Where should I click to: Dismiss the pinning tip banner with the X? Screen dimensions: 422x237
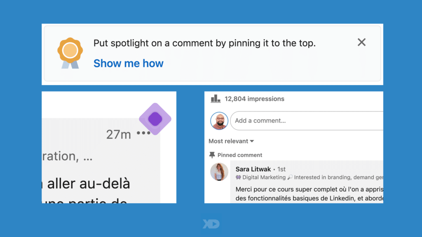tap(361, 42)
